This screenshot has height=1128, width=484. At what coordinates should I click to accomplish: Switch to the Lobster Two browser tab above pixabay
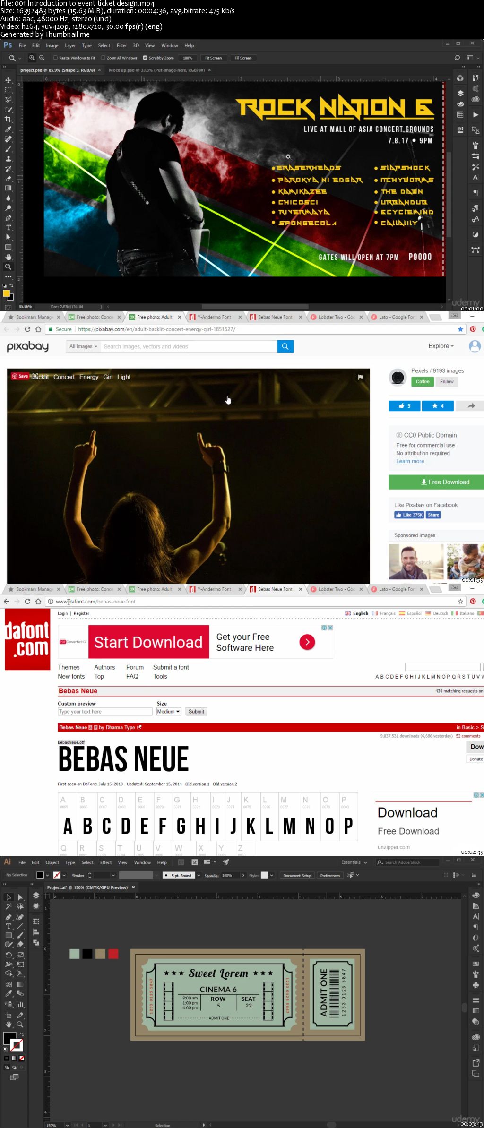point(337,317)
